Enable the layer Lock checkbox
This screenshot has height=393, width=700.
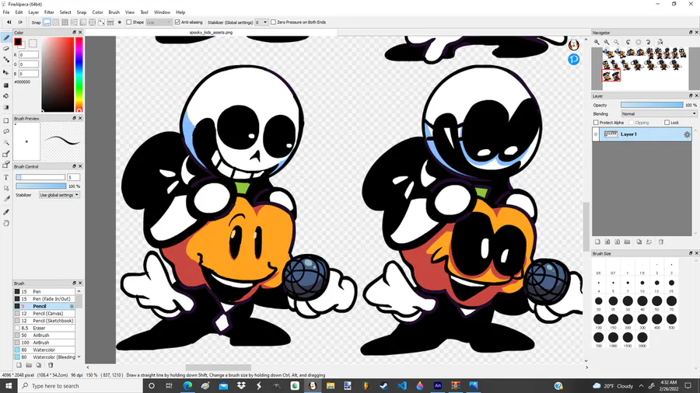pos(667,123)
